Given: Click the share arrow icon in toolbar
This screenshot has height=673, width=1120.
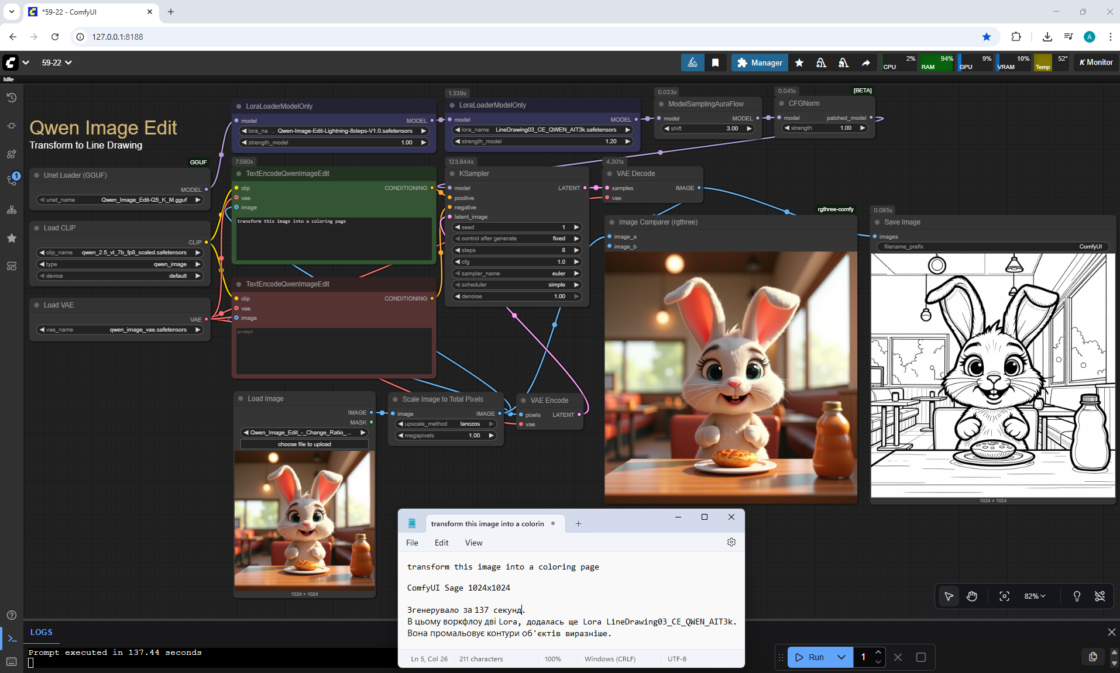Looking at the screenshot, I should [x=865, y=63].
